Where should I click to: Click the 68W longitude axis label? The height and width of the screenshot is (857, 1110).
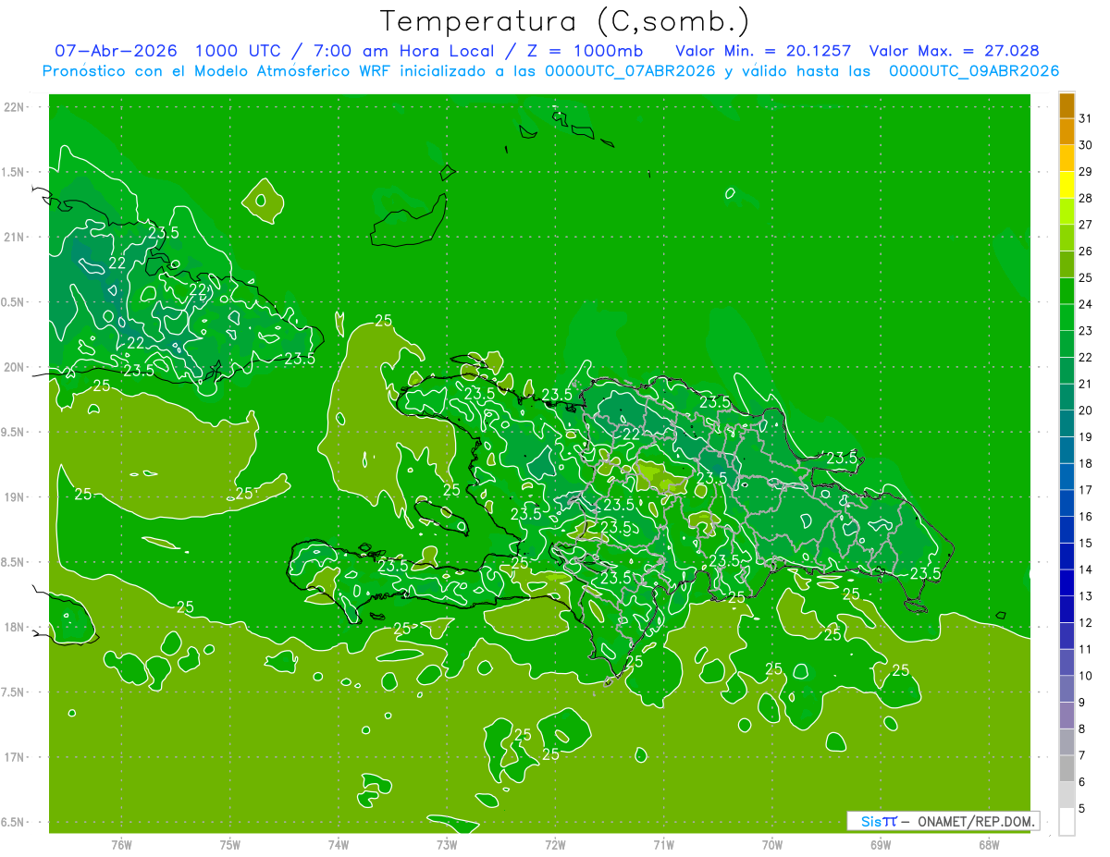click(989, 844)
